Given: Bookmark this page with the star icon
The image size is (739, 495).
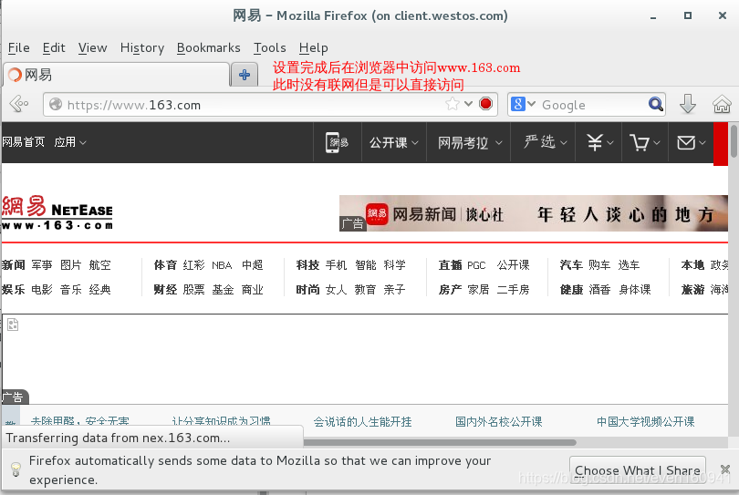Looking at the screenshot, I should point(452,104).
